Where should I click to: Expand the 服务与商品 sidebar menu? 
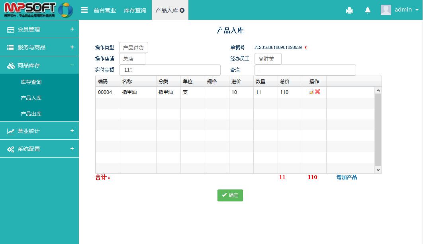tap(39, 47)
